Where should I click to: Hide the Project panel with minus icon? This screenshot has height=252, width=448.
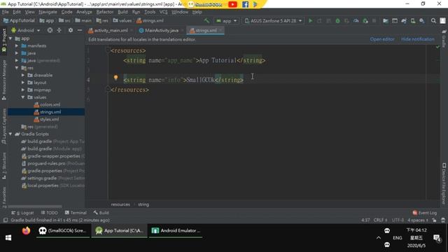(80, 30)
